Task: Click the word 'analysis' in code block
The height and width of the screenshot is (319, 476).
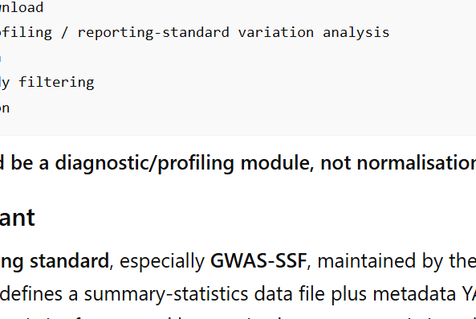Action: pos(356,33)
